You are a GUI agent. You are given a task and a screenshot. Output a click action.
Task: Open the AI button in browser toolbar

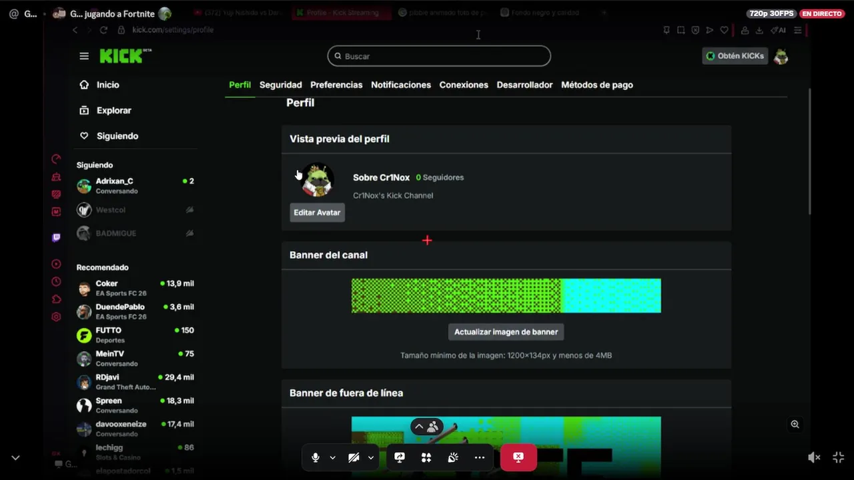pos(778,30)
